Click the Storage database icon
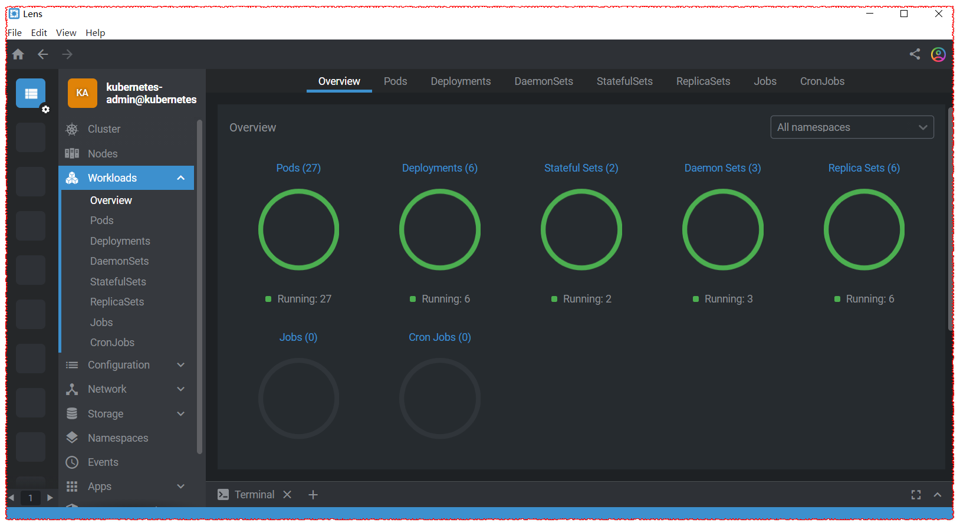The width and height of the screenshot is (960, 526). (72, 414)
